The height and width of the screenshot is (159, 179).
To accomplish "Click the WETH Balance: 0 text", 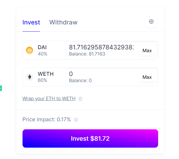I will coord(80,81).
